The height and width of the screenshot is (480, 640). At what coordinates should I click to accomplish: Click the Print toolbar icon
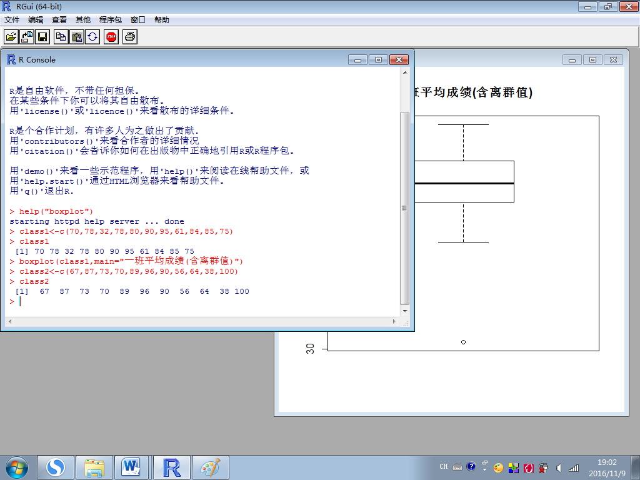click(x=130, y=37)
